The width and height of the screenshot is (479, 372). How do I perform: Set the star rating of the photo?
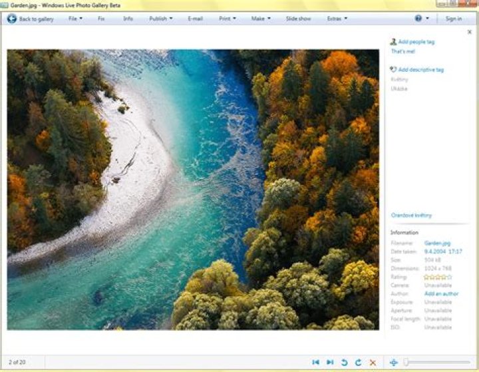click(x=438, y=277)
